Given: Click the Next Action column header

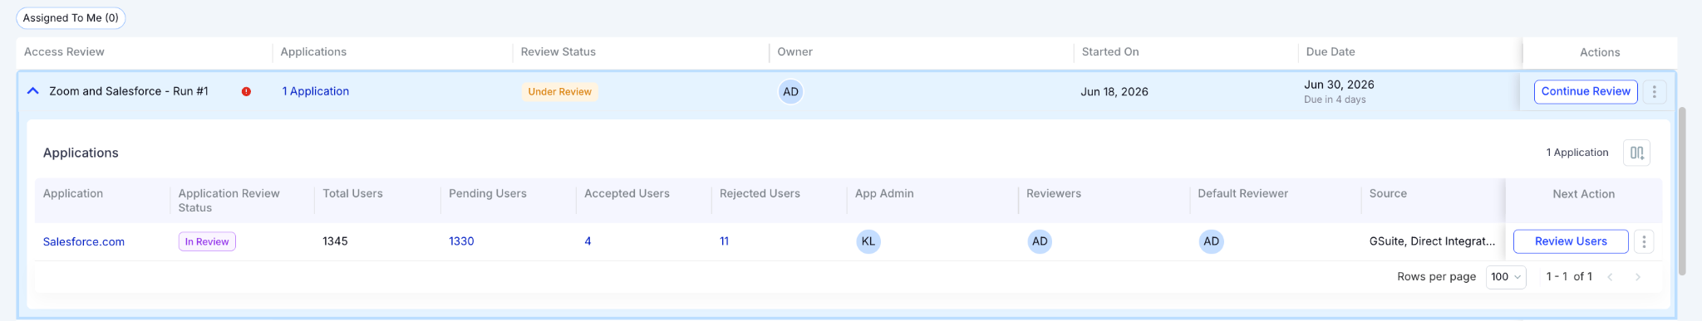Looking at the screenshot, I should [1584, 194].
